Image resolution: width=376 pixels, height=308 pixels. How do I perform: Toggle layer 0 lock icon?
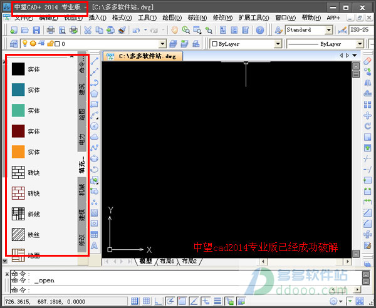tap(50, 44)
